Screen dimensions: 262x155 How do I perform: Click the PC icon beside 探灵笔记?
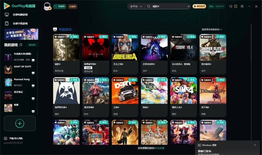point(33,98)
